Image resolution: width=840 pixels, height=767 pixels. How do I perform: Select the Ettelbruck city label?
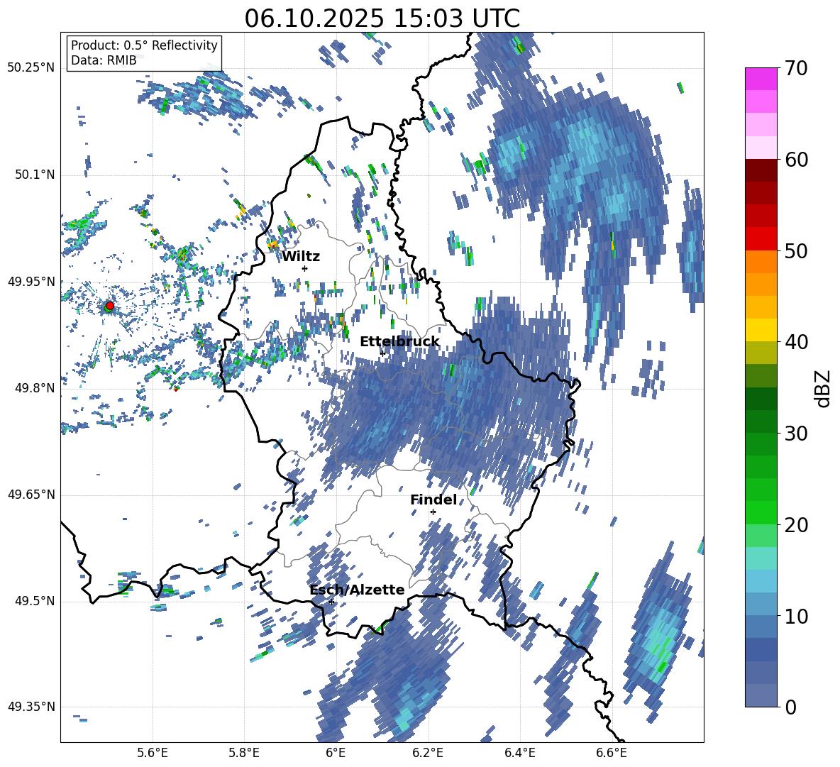pyautogui.click(x=399, y=342)
